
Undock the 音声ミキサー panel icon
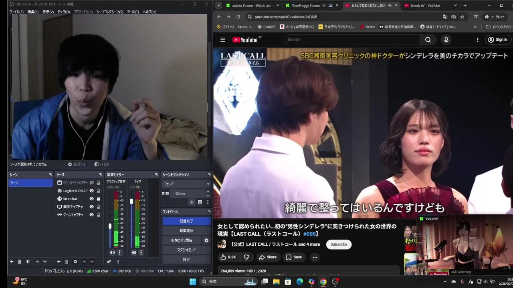coord(156,175)
